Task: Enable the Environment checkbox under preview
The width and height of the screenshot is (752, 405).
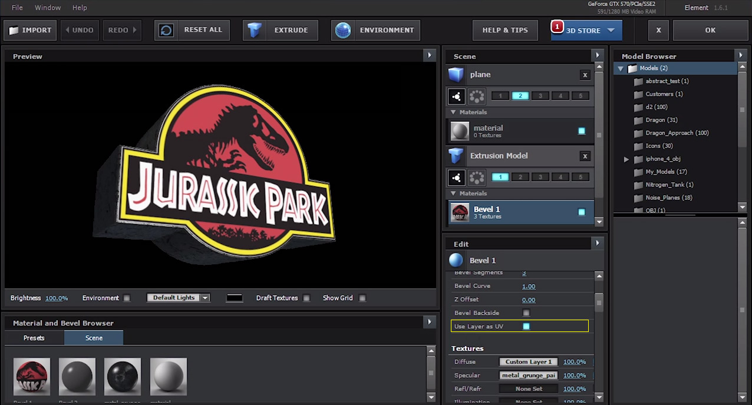Action: pos(127,298)
